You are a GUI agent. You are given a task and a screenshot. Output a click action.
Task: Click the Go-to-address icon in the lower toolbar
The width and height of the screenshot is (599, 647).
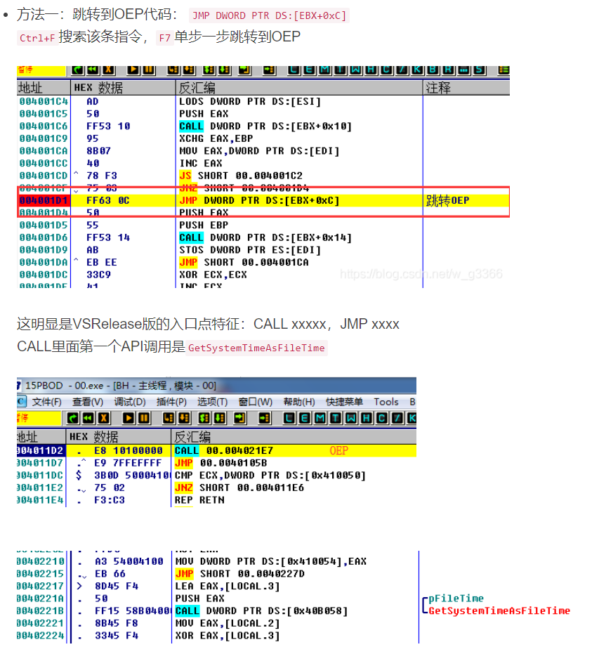point(265,419)
